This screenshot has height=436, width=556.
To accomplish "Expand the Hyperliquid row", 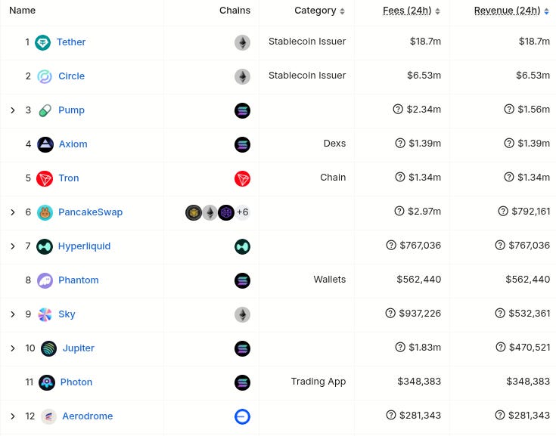I will click(x=13, y=246).
